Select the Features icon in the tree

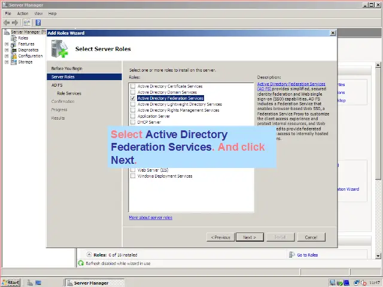coord(14,44)
